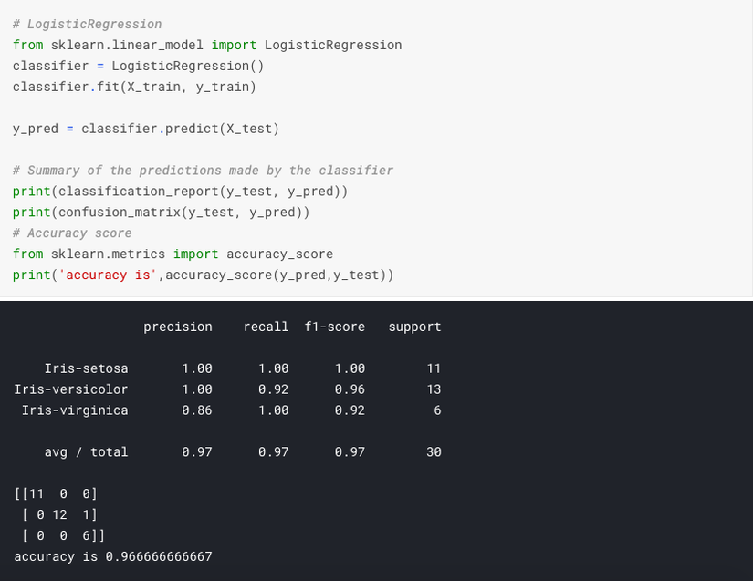This screenshot has width=753, height=581.
Task: Click the sklearn.linear_model import line
Action: [207, 45]
